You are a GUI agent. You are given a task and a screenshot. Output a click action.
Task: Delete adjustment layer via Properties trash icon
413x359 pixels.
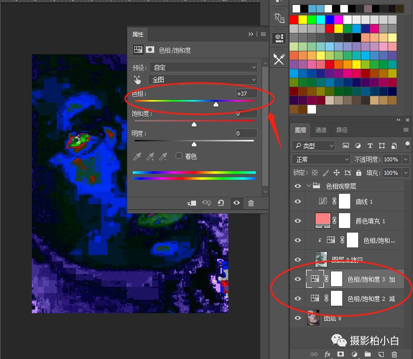click(251, 203)
